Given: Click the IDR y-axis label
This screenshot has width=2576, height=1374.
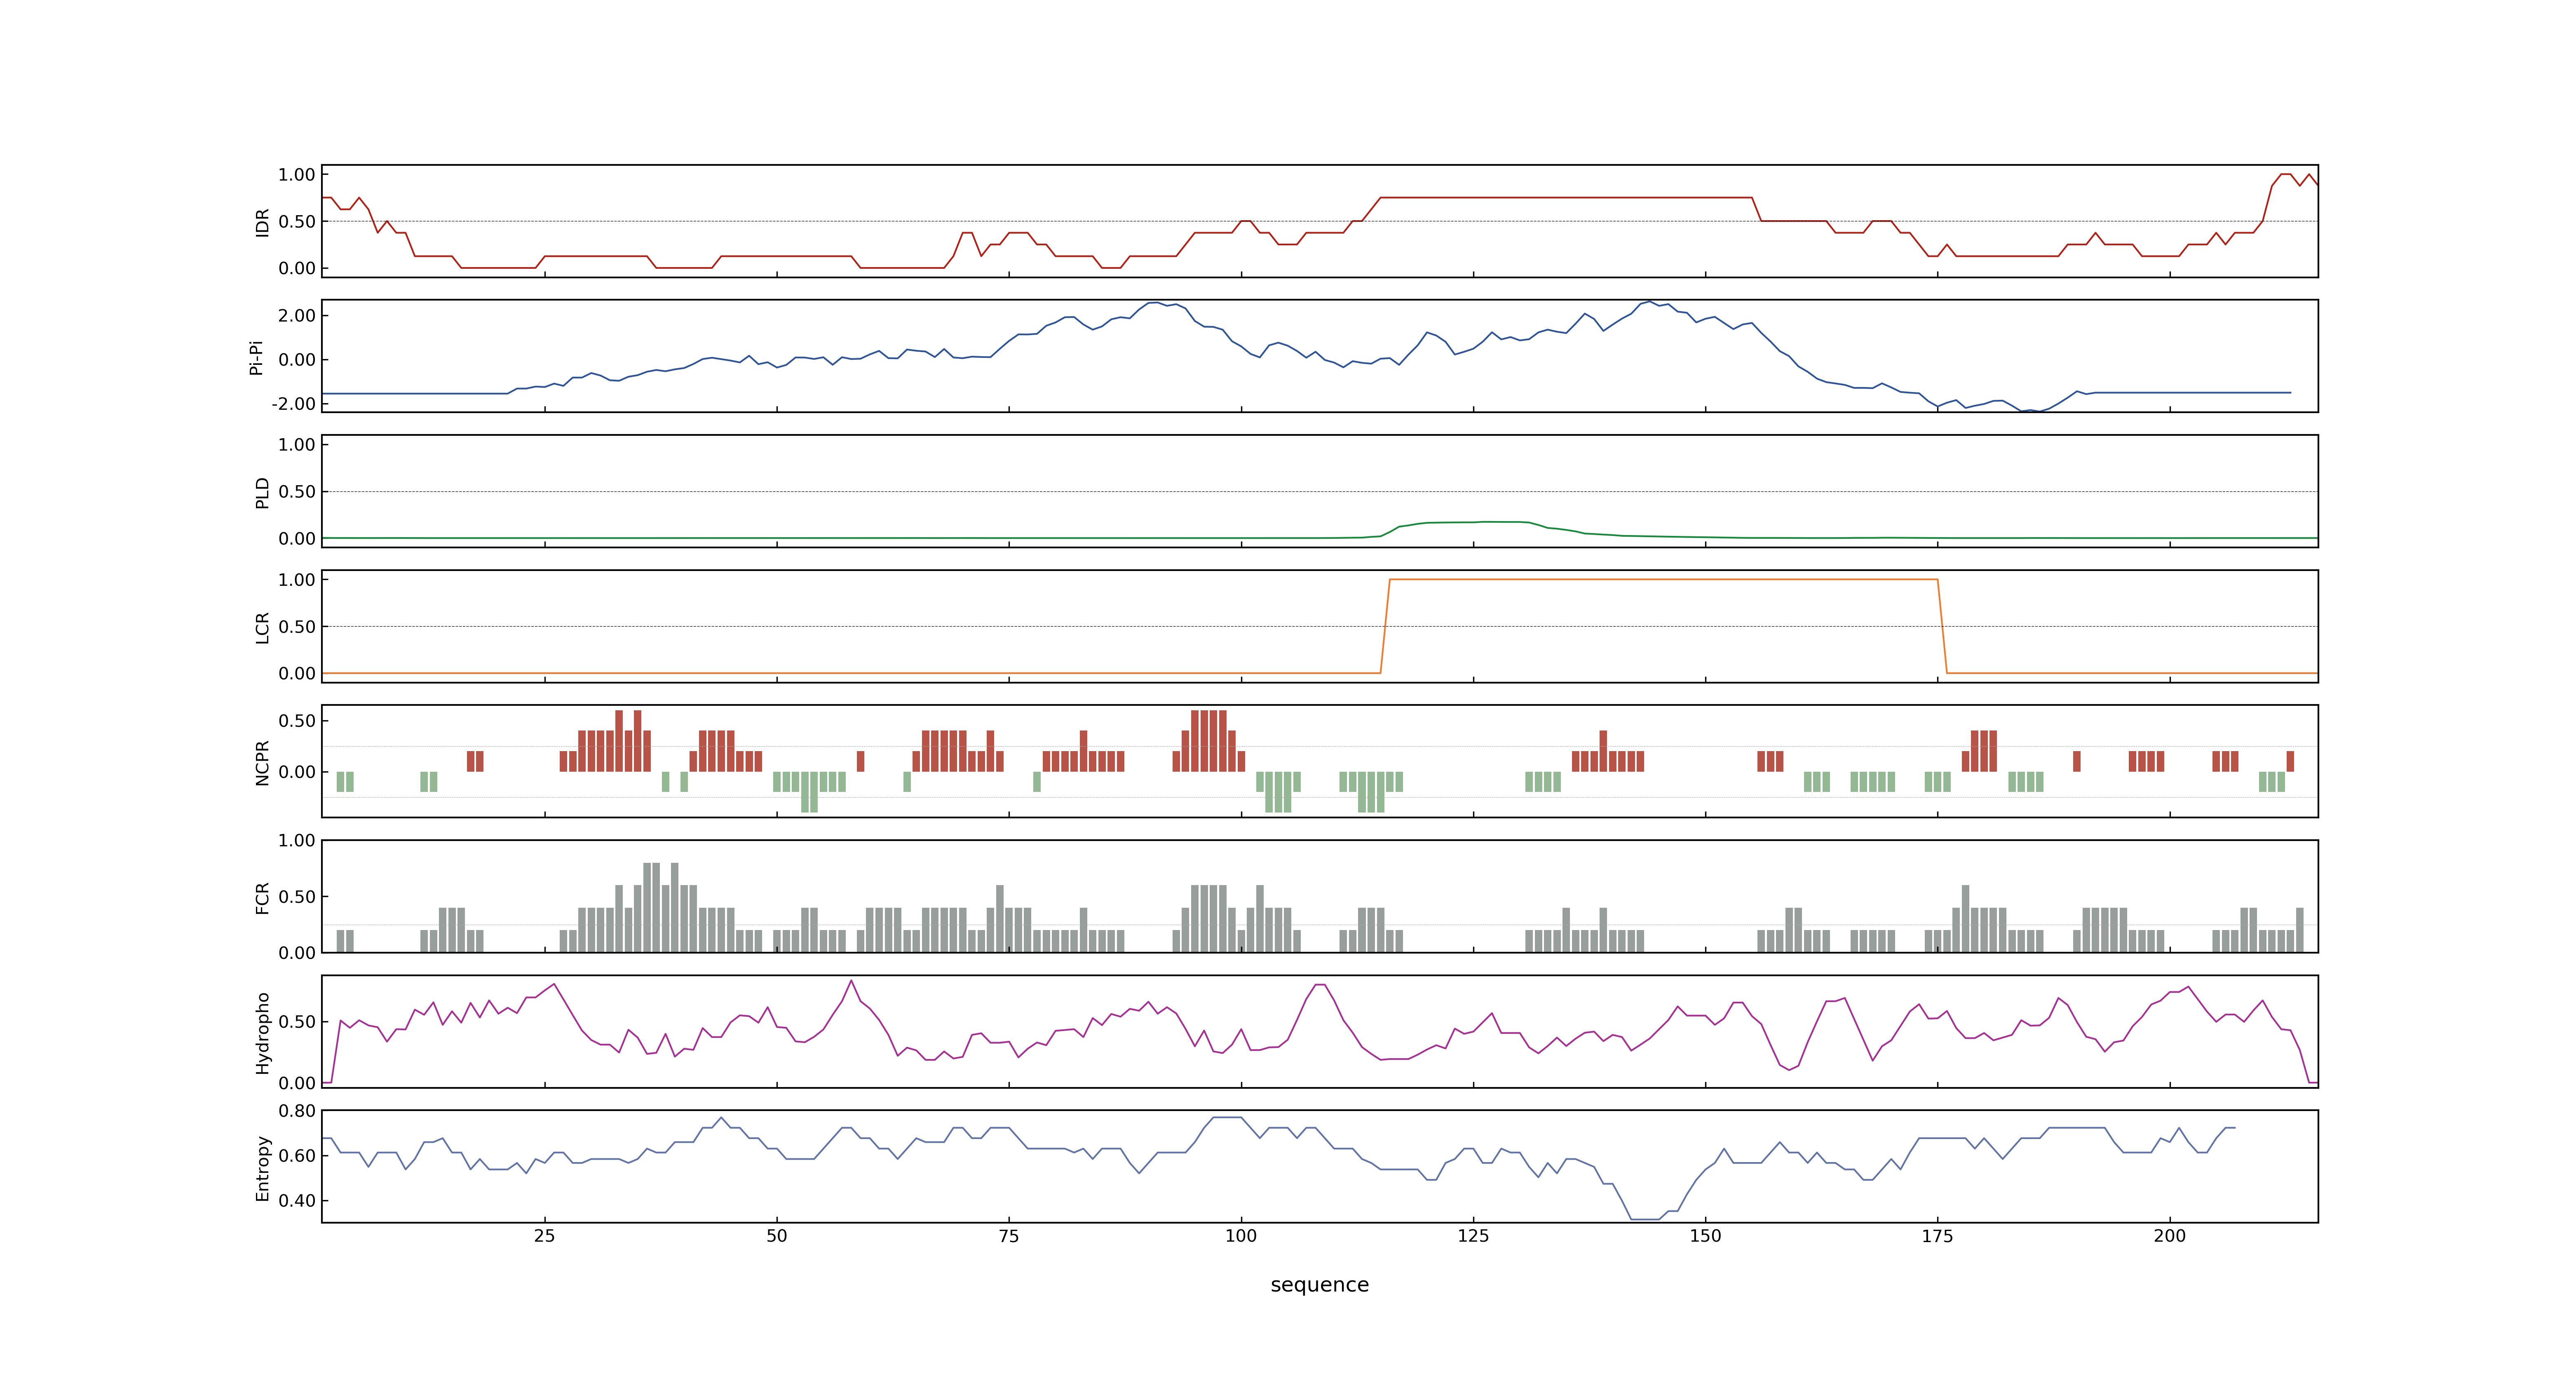Looking at the screenshot, I should (x=262, y=222).
